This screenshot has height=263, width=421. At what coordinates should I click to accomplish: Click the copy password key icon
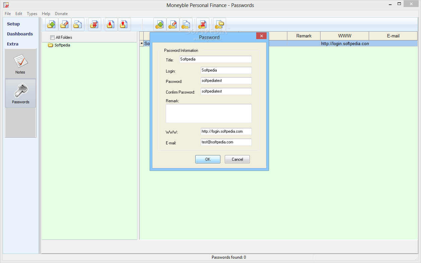click(186, 25)
